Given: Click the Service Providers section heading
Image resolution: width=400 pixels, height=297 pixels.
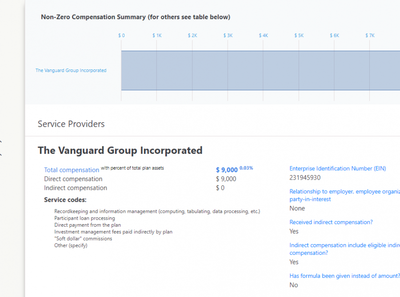Looking at the screenshot, I should pyautogui.click(x=71, y=124).
